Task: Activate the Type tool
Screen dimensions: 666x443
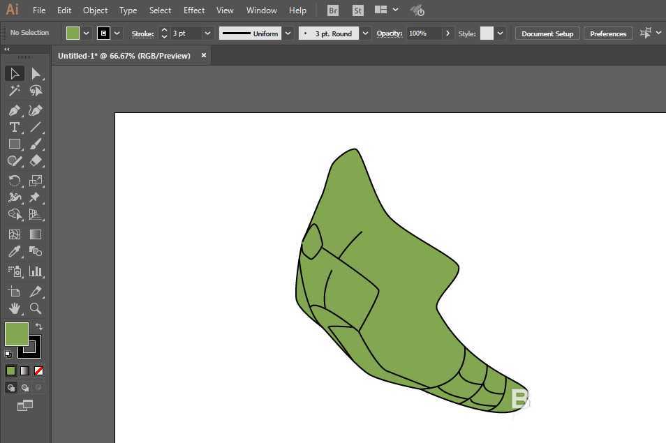Action: tap(14, 127)
